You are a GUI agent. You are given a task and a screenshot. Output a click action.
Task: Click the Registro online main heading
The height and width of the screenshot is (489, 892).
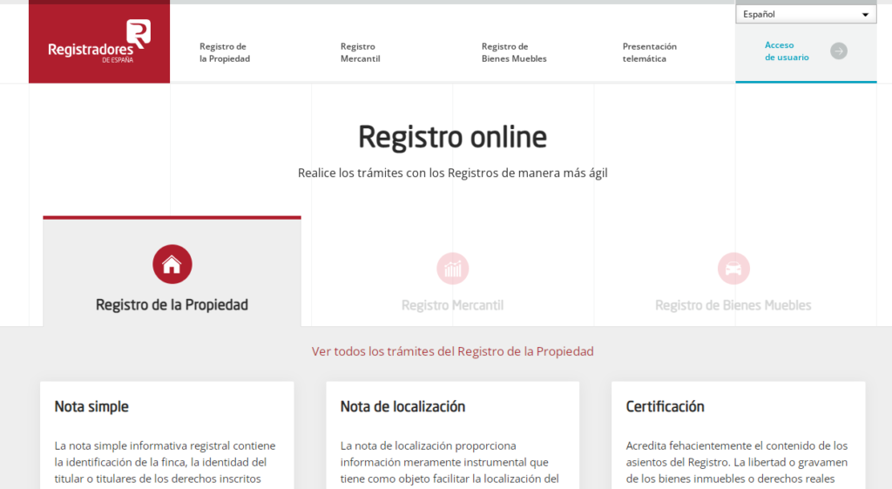[x=452, y=137]
